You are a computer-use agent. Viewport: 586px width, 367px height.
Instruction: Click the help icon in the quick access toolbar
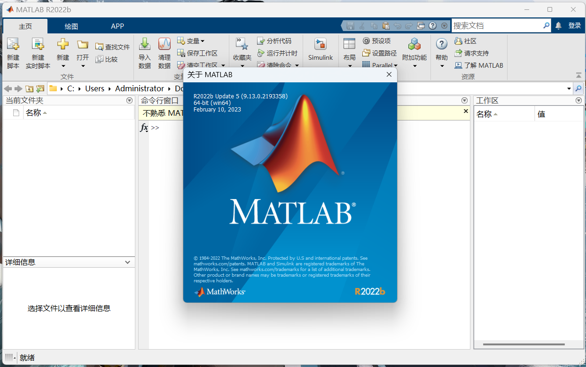(x=433, y=26)
